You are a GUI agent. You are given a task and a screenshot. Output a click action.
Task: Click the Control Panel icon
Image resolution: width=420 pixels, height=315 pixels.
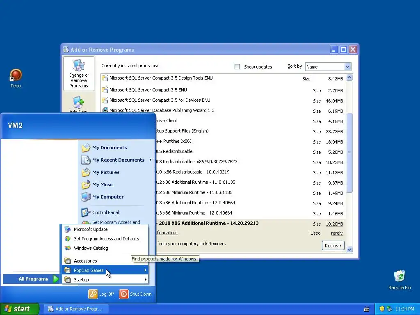[x=85, y=212]
